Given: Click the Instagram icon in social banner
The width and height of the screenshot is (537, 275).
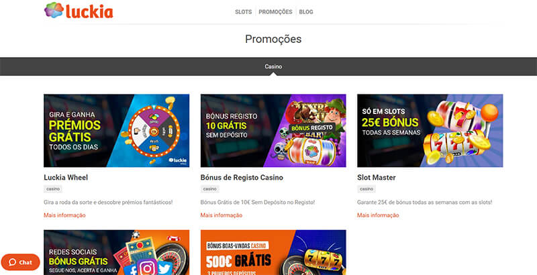Looking at the screenshot, I should point(147,268).
